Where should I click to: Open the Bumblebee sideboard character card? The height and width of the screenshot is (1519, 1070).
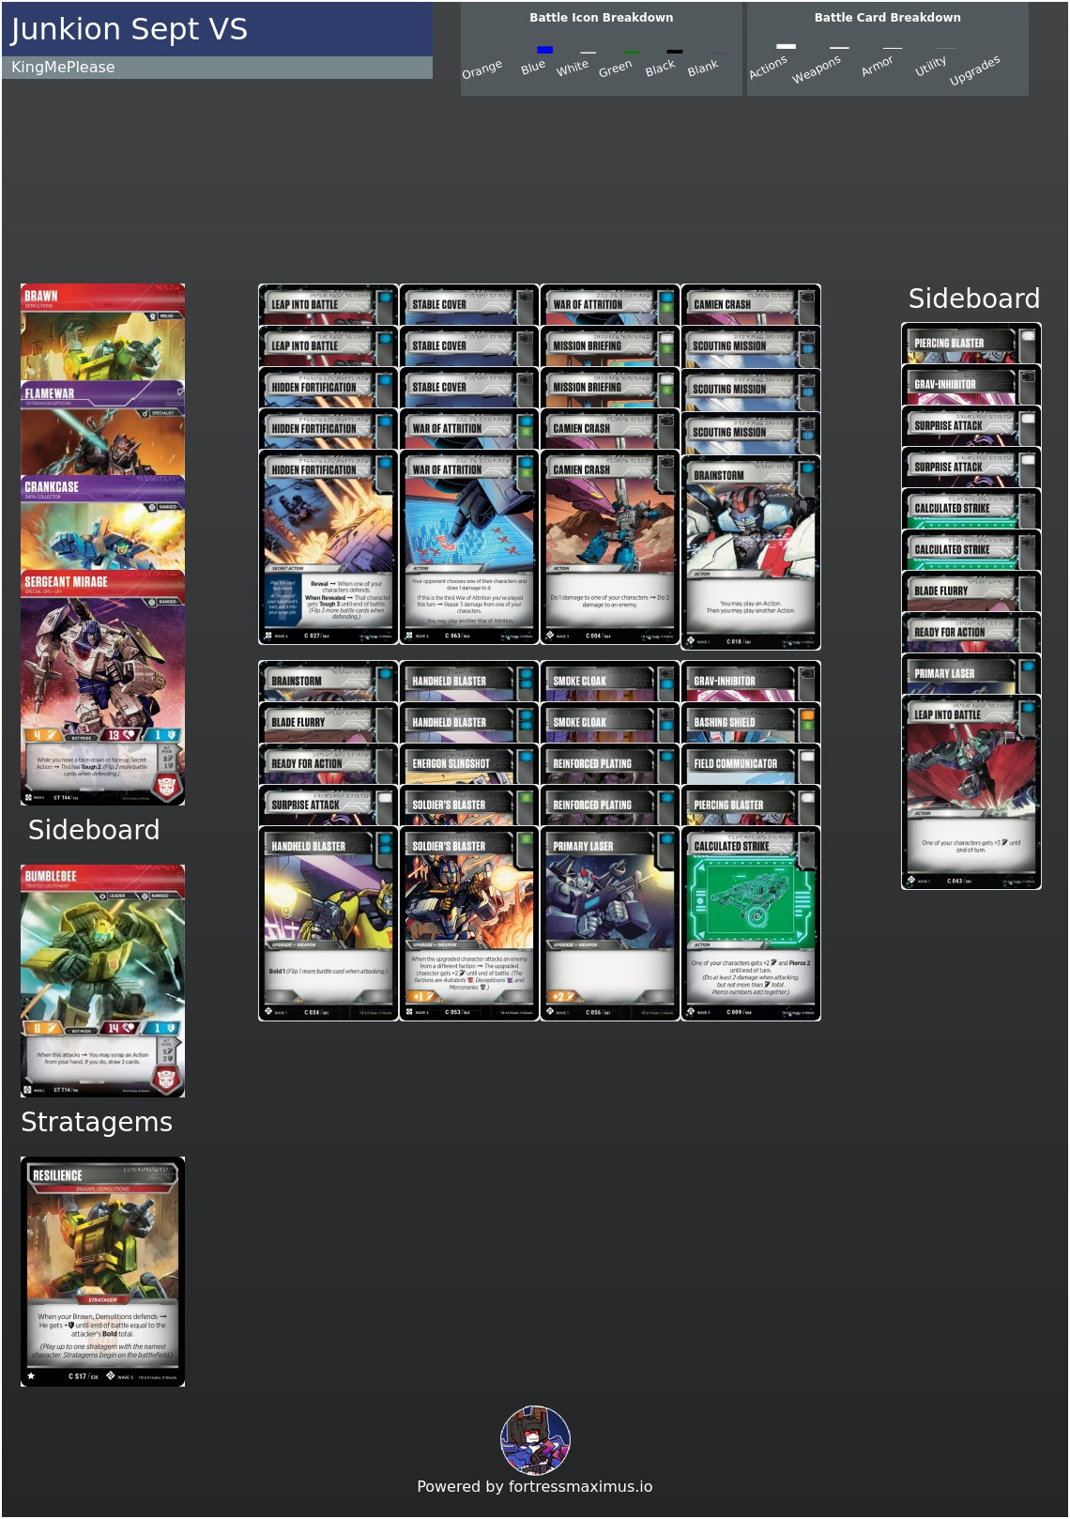103,981
